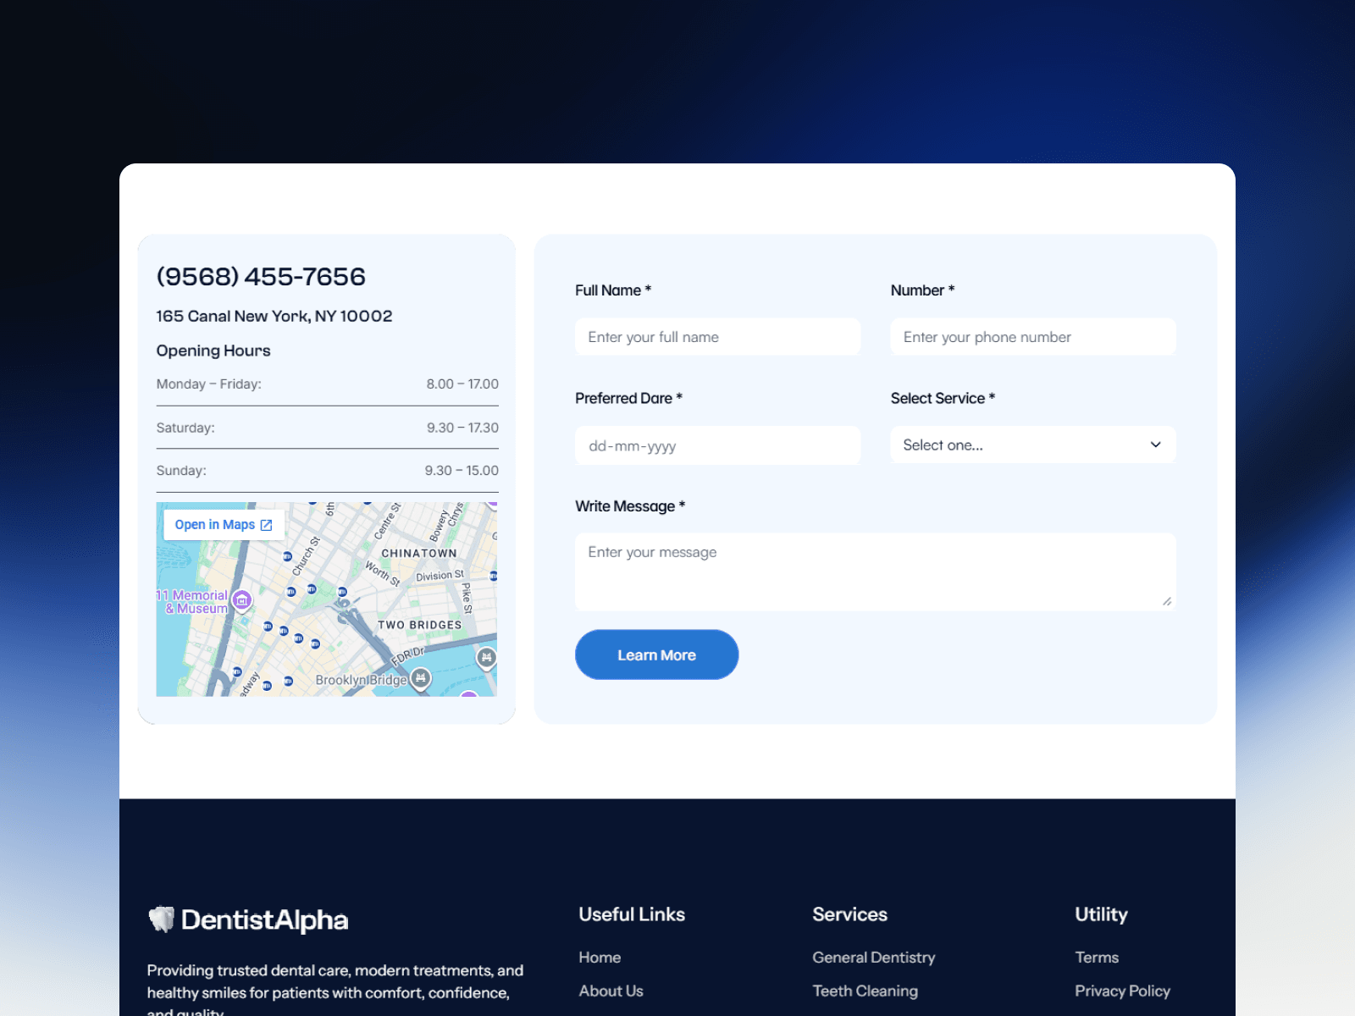Click the Write Message text area
The width and height of the screenshot is (1355, 1016).
[x=876, y=571]
